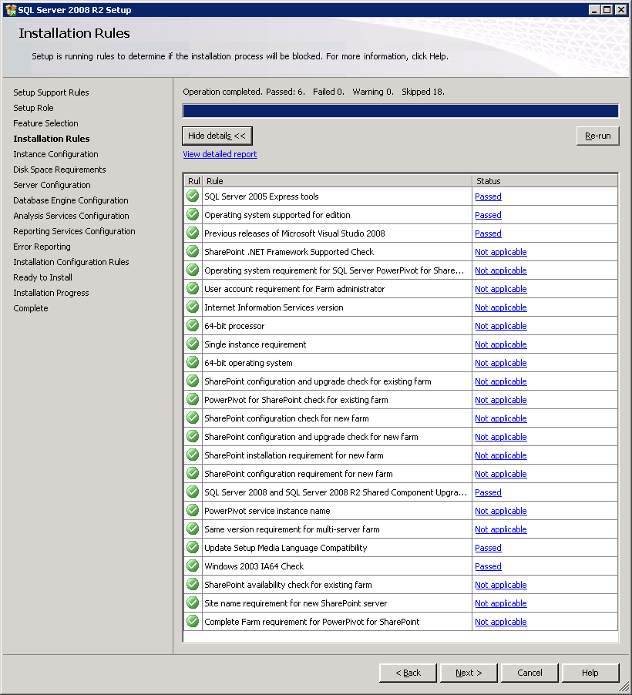Maximize the SQL Server 2008 R2 Setup window
The width and height of the screenshot is (632, 695).
(607, 10)
